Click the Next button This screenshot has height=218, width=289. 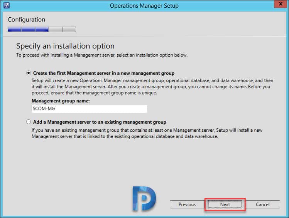pyautogui.click(x=225, y=205)
